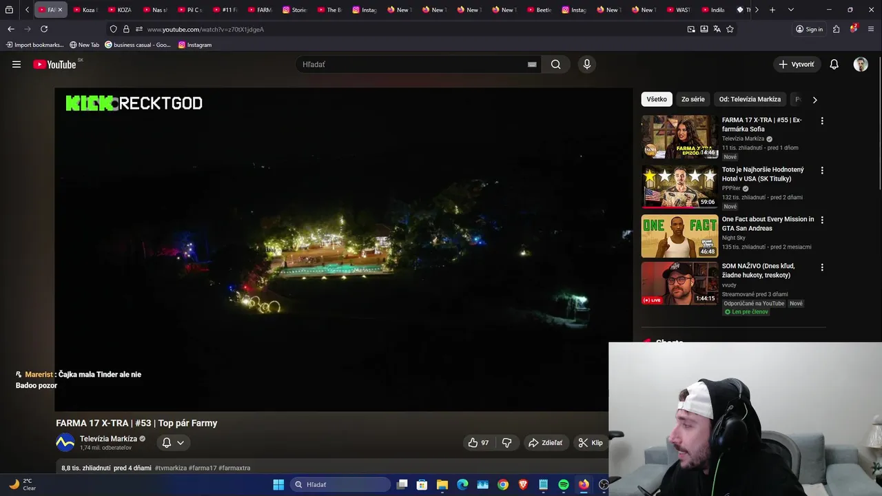Show more filter chips with right arrow
This screenshot has height=496, width=882.
coord(814,100)
